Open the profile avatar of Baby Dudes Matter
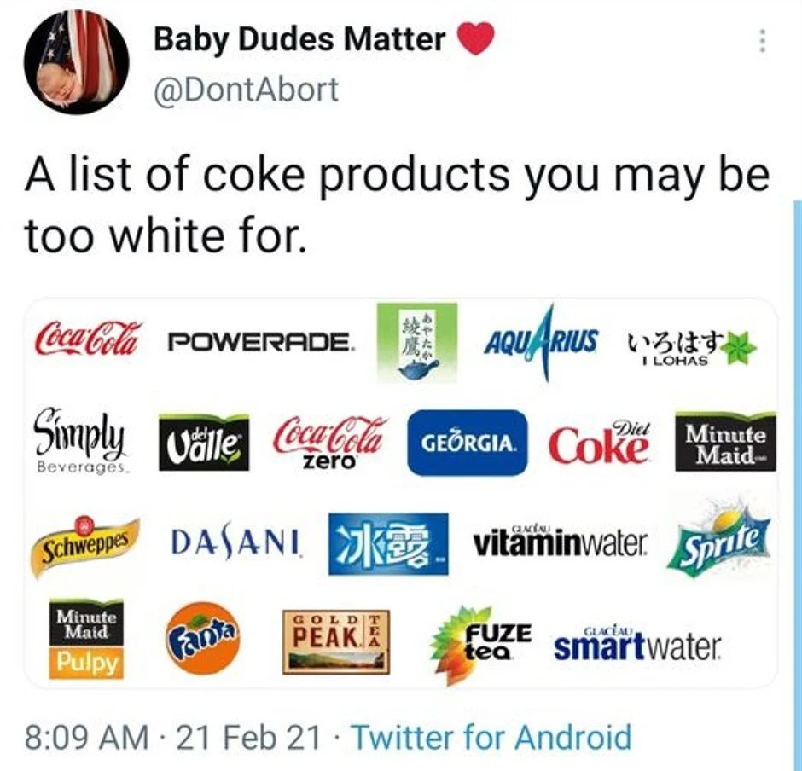This screenshot has height=771, width=802. coord(78,62)
